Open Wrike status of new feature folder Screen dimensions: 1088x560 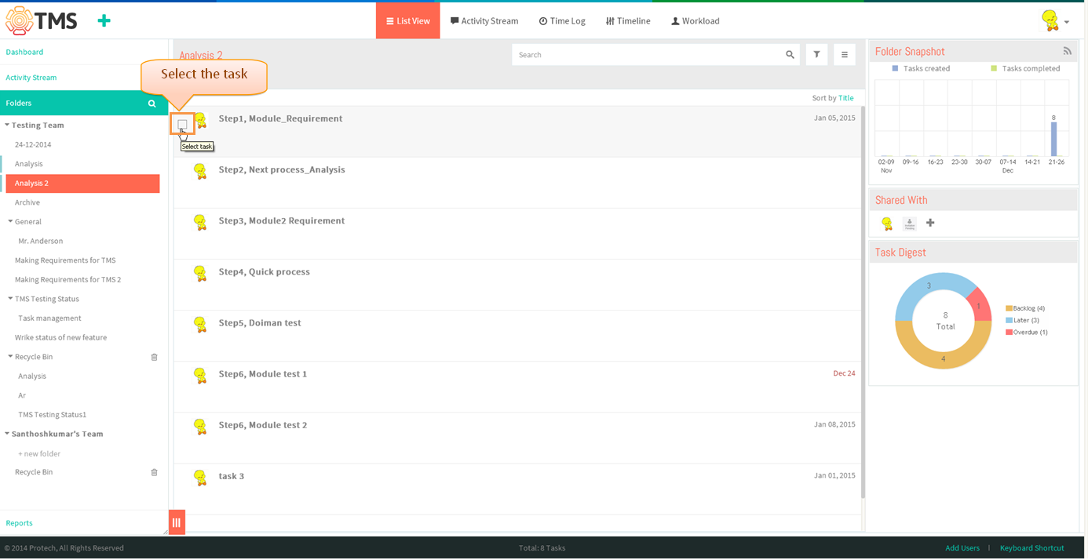[60, 337]
